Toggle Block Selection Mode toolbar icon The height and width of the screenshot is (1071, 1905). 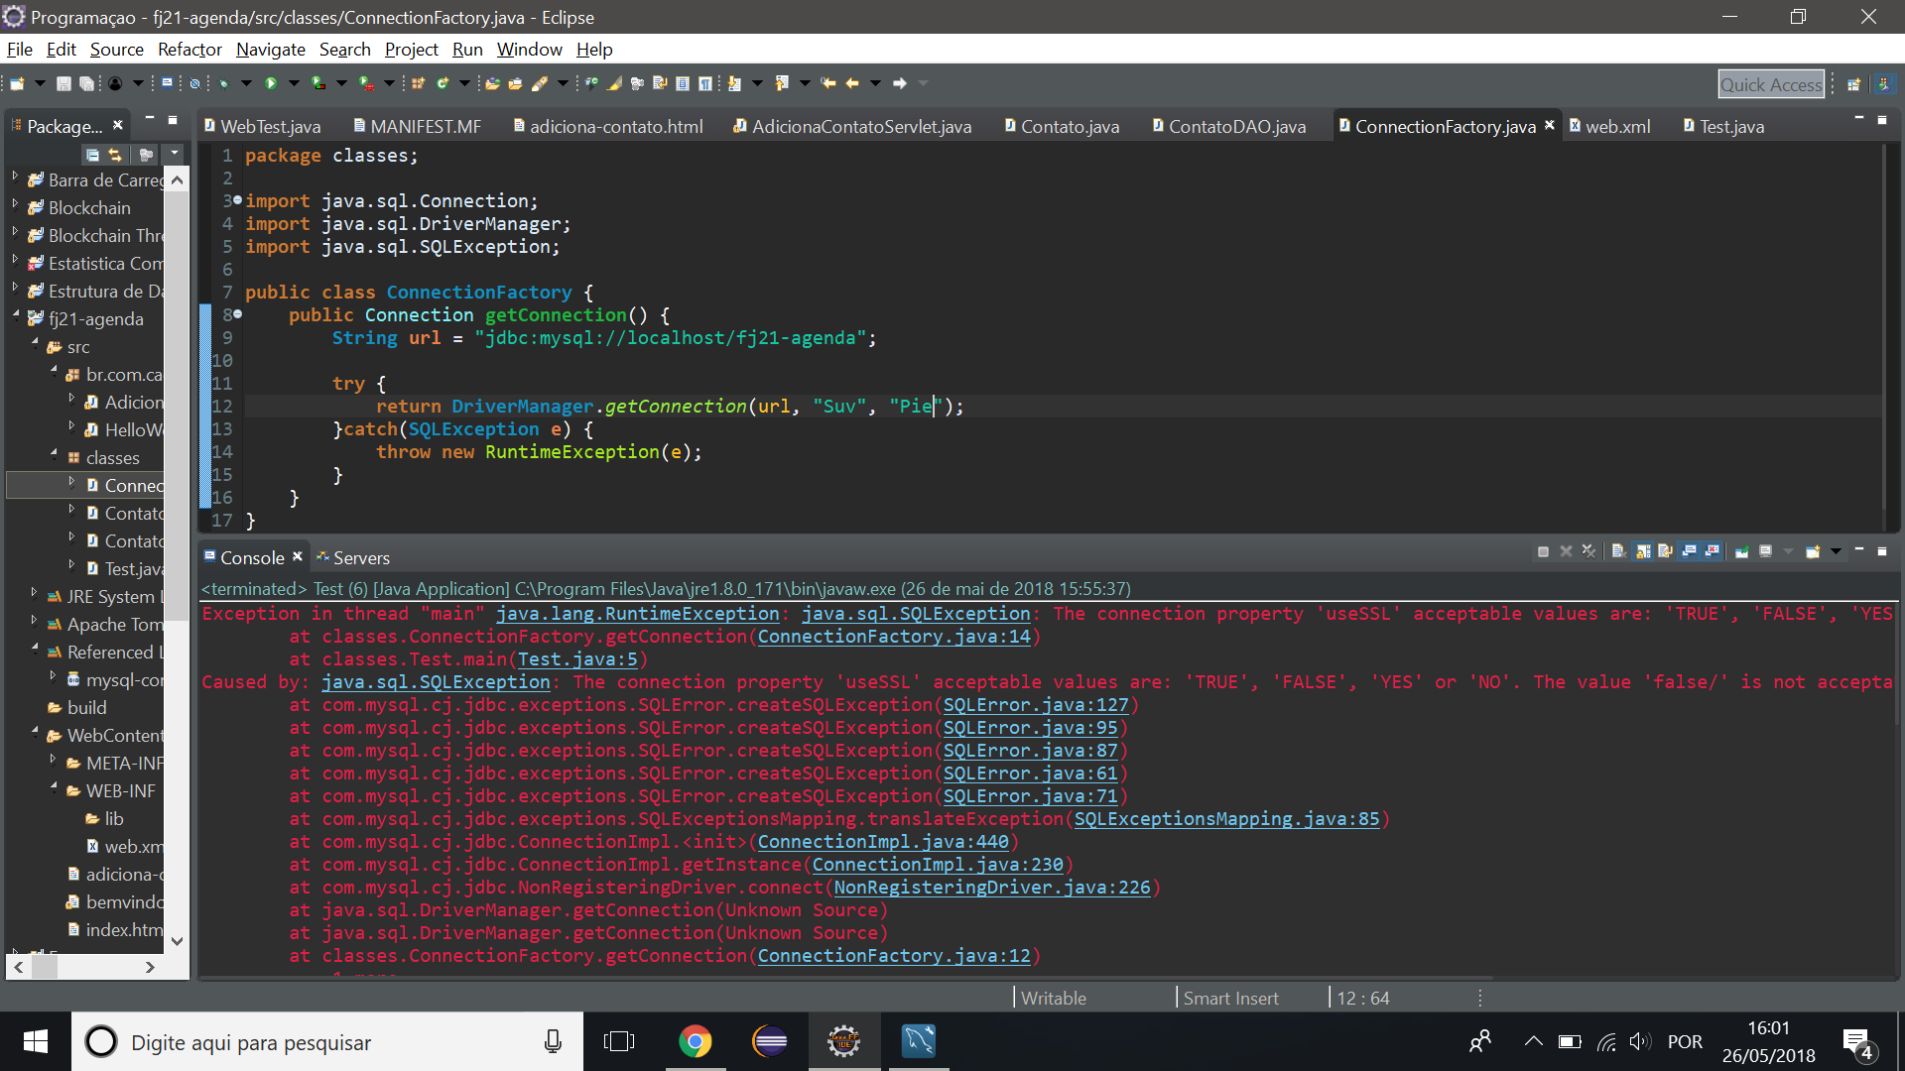tap(683, 83)
